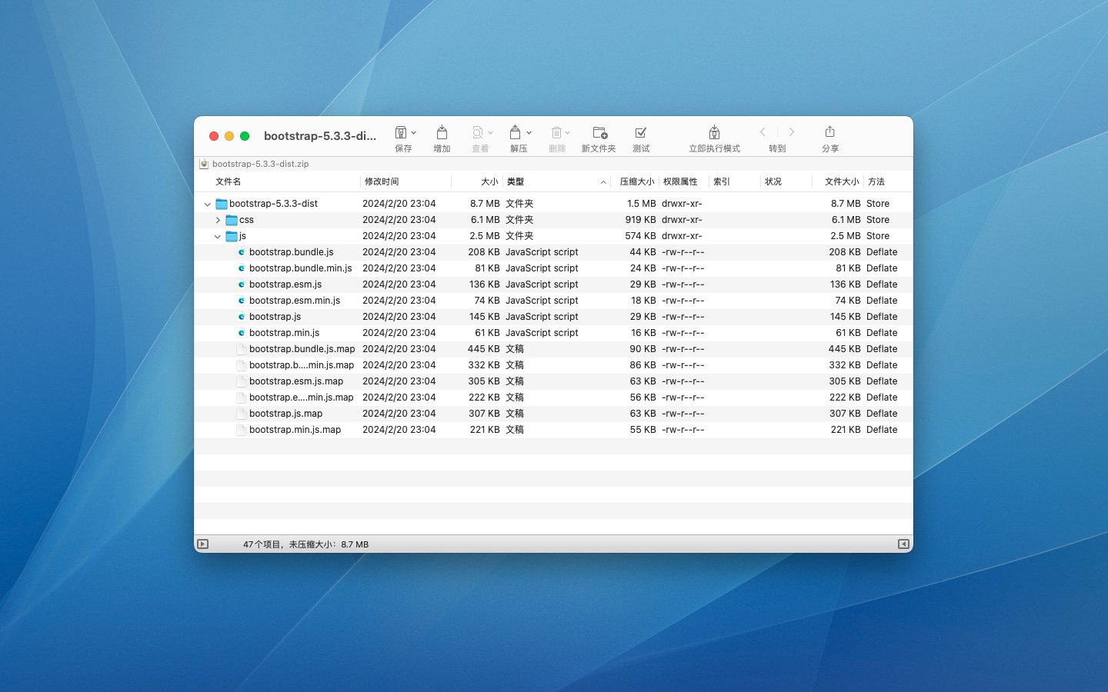Open the 删除 dropdown arrow
Viewport: 1108px width, 692px height.
coord(568,133)
